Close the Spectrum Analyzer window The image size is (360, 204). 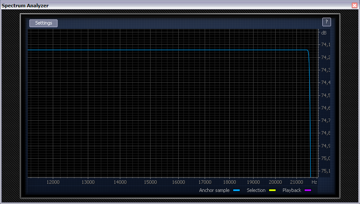pos(355,5)
